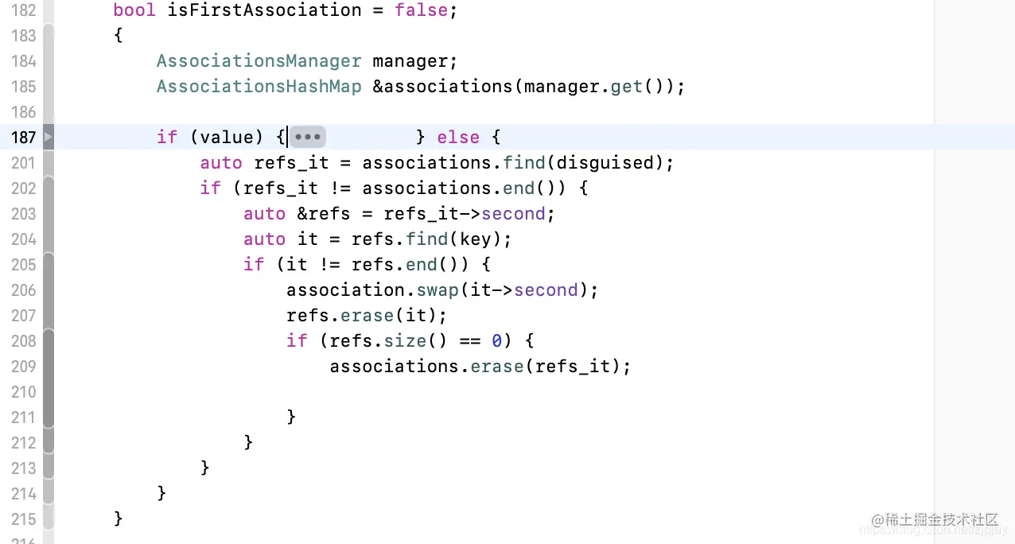The image size is (1015, 544).
Task: Click the fold disclosure triangle beside line 187
Action: 49,137
